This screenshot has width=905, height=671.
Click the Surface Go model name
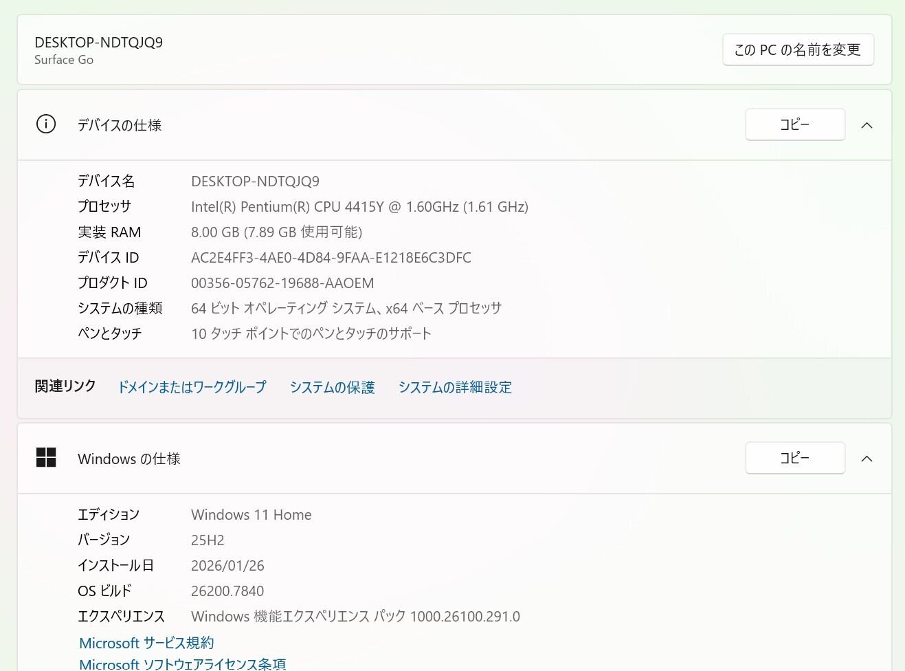coord(64,60)
